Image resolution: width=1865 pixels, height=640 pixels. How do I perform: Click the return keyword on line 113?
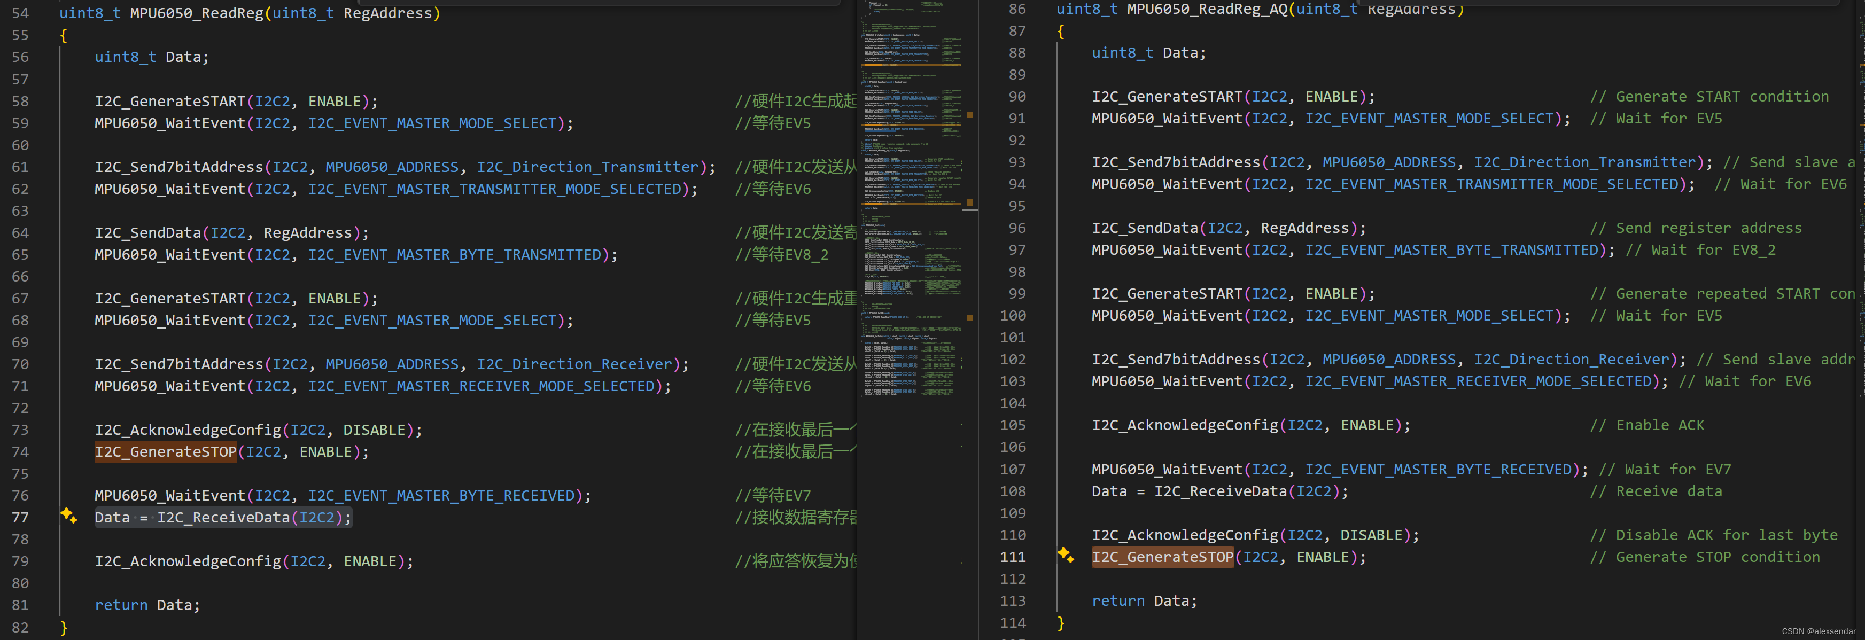pyautogui.click(x=1118, y=600)
